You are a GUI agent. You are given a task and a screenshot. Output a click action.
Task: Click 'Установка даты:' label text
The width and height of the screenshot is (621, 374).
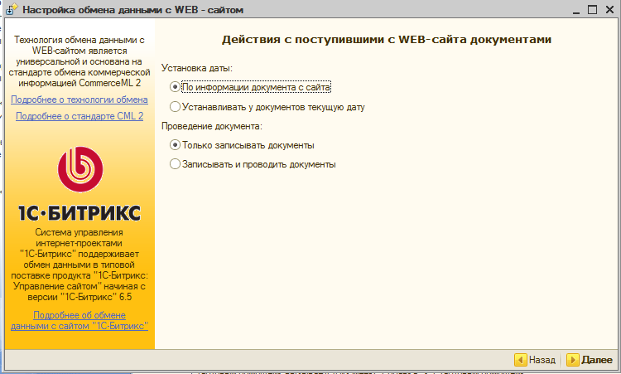tap(197, 68)
